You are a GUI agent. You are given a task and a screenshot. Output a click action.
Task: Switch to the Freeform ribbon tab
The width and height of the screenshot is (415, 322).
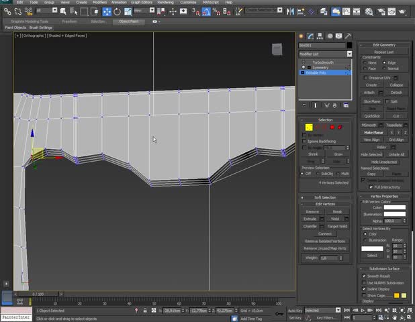(70, 21)
